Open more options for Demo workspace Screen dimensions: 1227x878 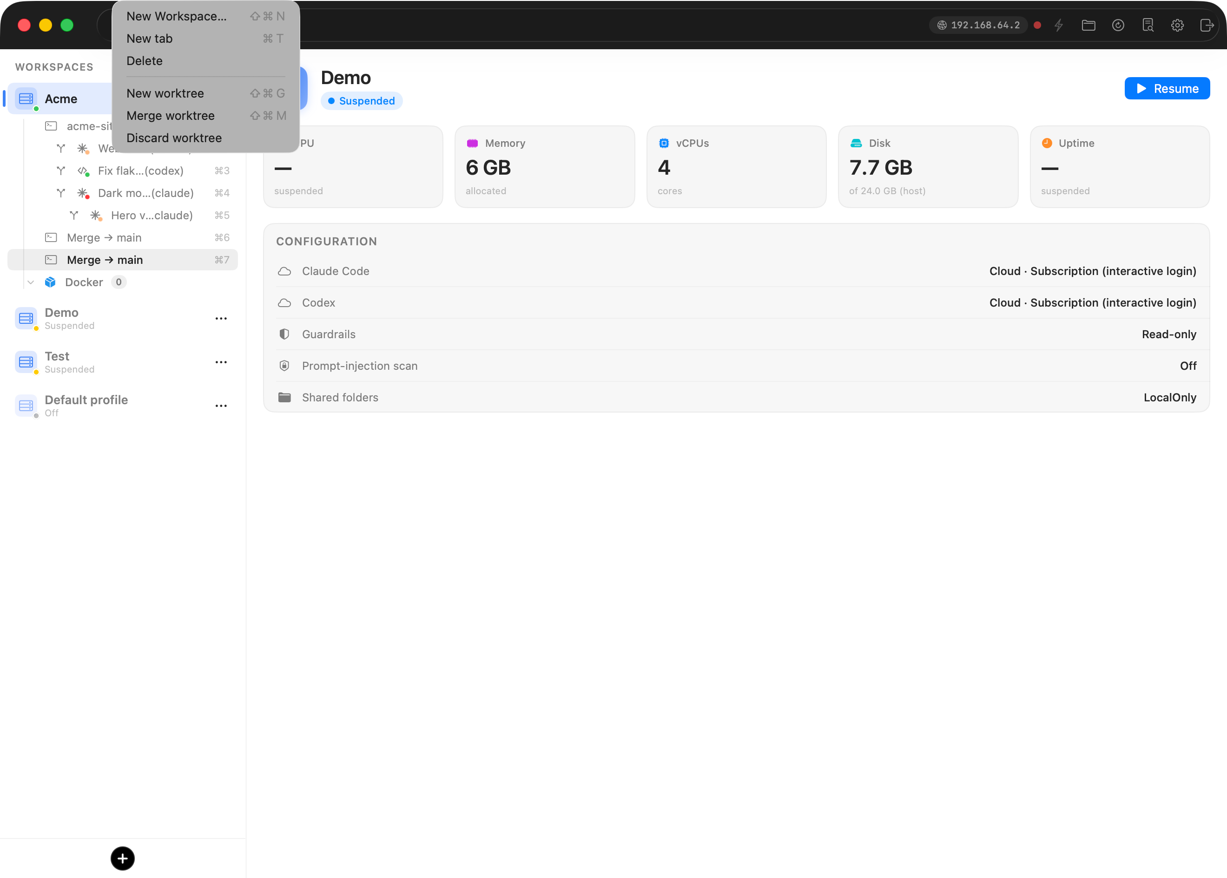221,318
